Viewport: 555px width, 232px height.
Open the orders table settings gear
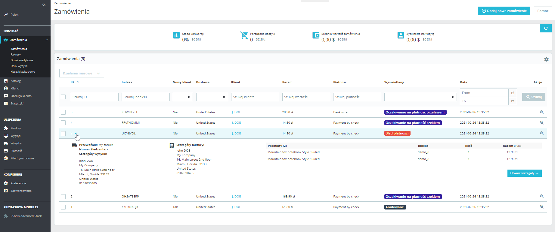[546, 59]
